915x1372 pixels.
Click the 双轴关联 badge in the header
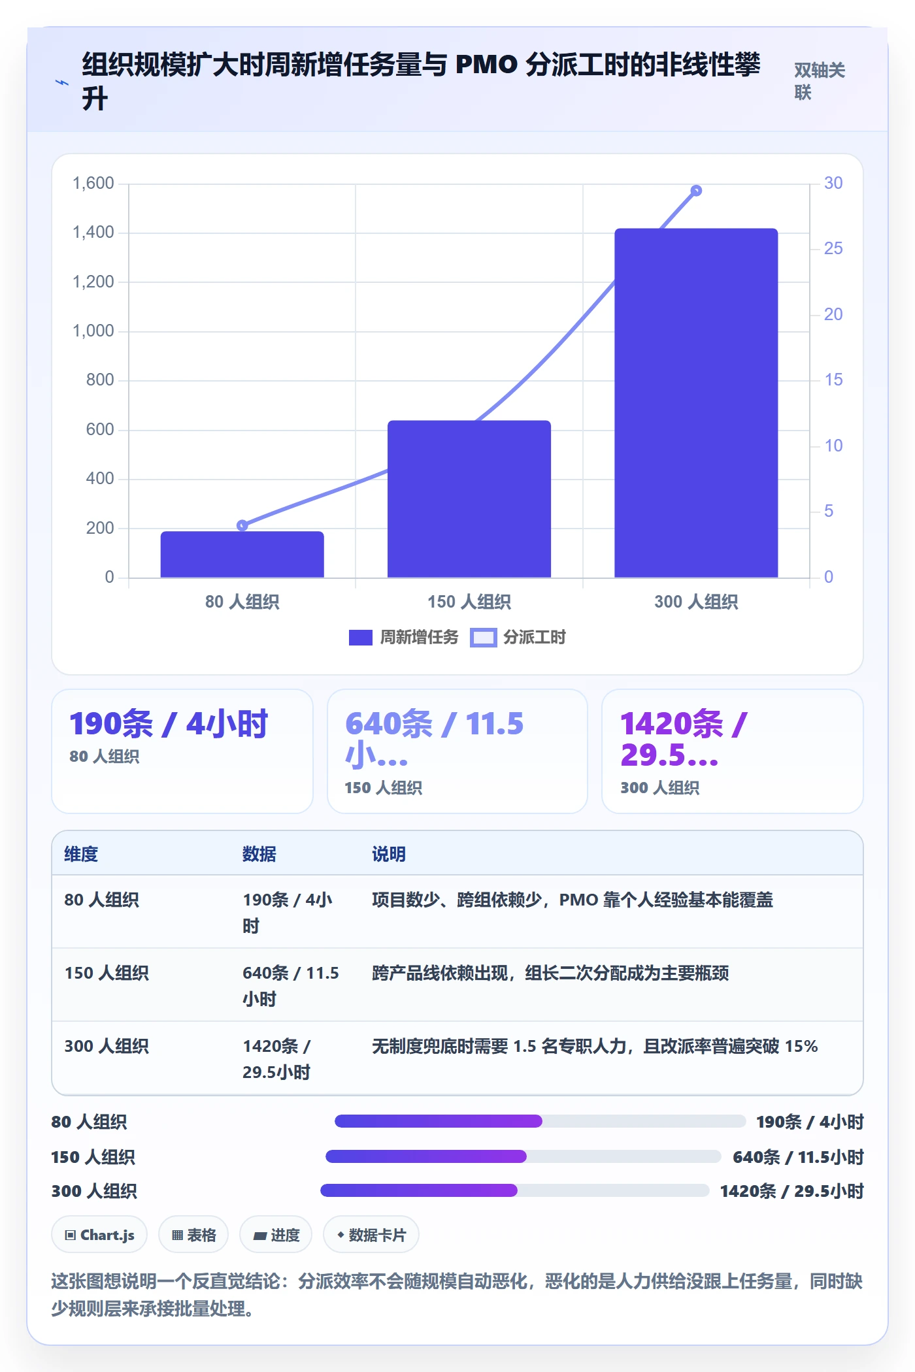pos(820,81)
